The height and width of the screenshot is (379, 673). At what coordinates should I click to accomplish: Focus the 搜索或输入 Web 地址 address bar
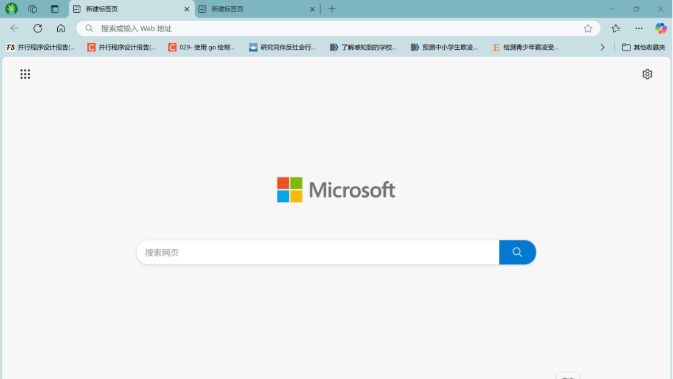pyautogui.click(x=338, y=29)
